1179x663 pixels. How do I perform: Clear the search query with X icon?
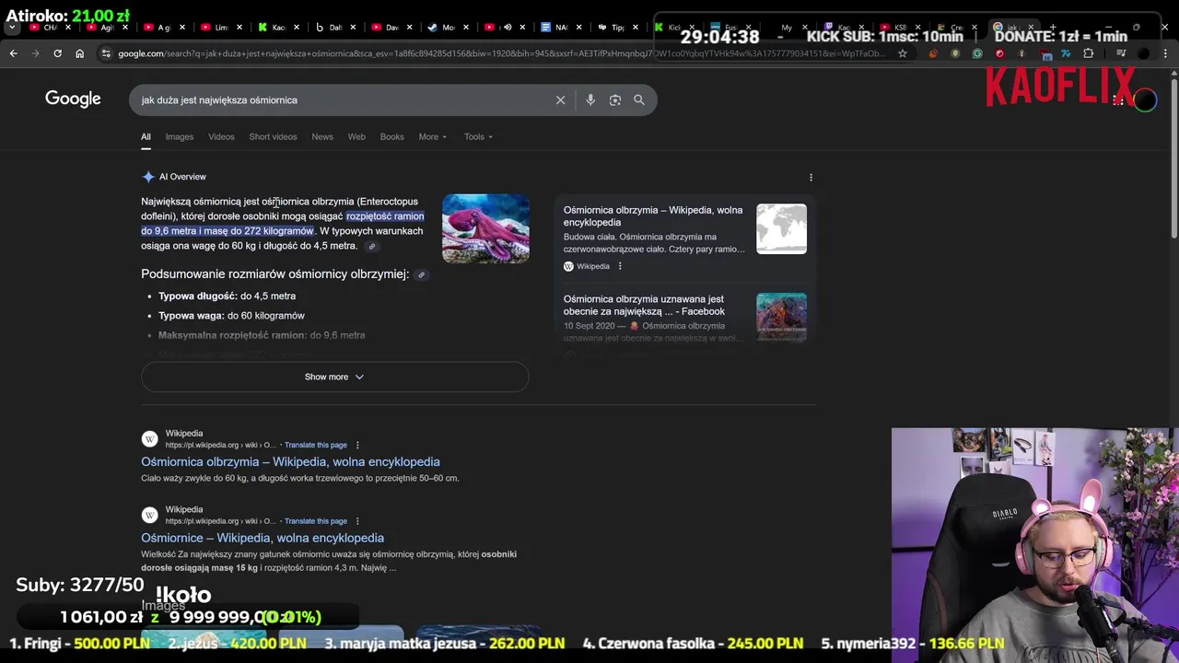coord(560,99)
